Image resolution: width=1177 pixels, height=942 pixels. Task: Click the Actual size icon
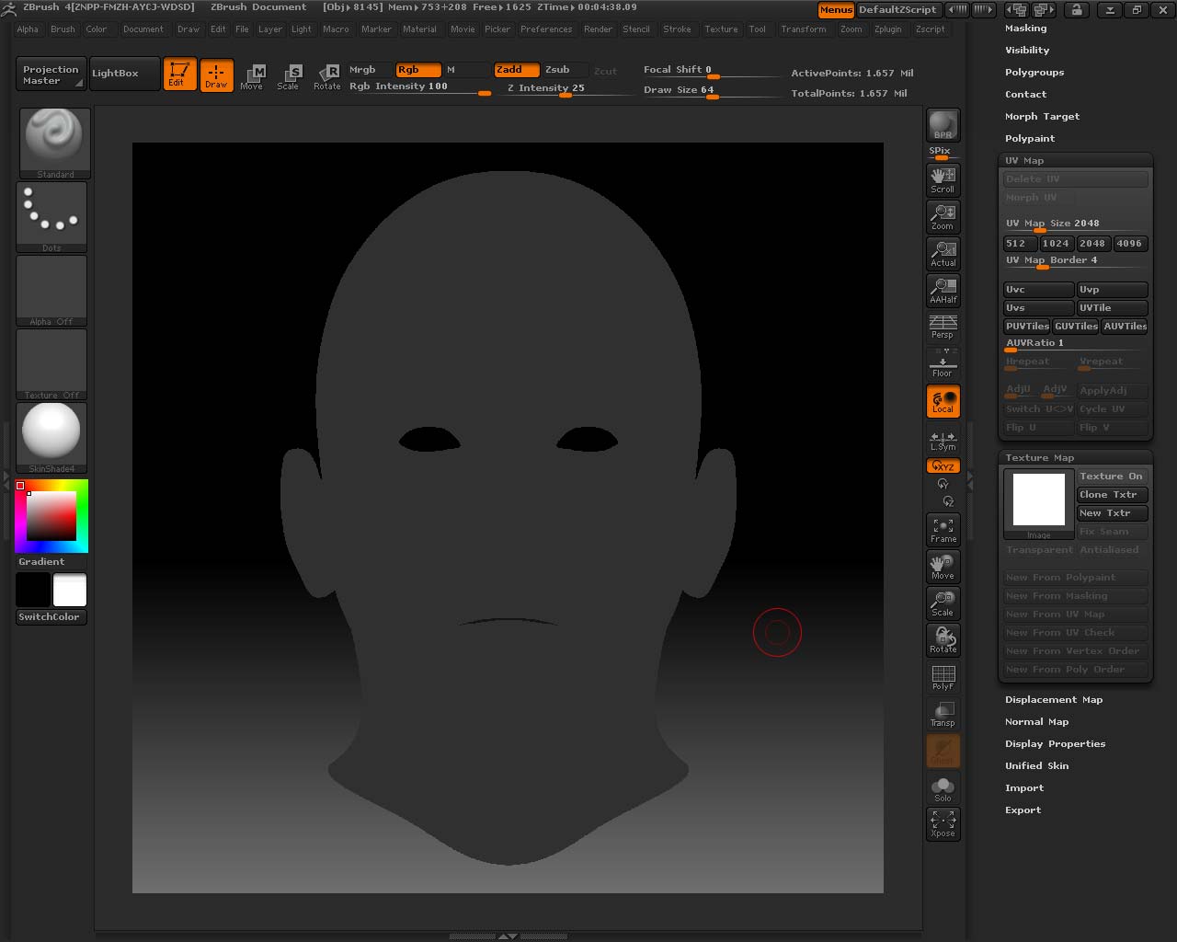pos(943,254)
